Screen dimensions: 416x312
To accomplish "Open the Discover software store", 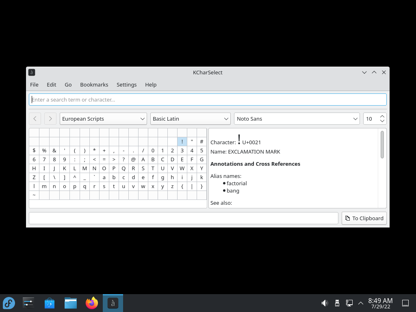I will click(50, 303).
